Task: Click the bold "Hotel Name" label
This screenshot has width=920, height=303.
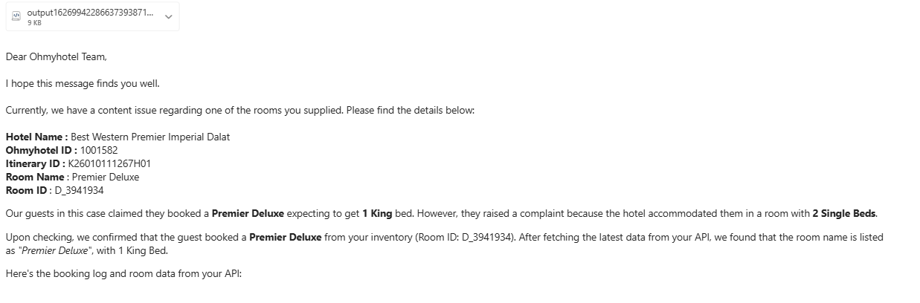Action: point(36,137)
